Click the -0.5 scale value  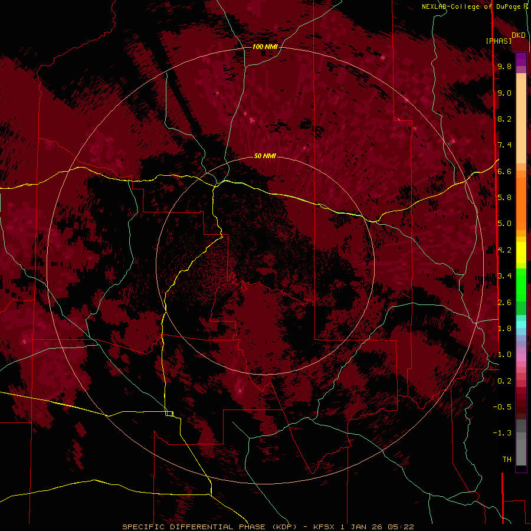502,407
